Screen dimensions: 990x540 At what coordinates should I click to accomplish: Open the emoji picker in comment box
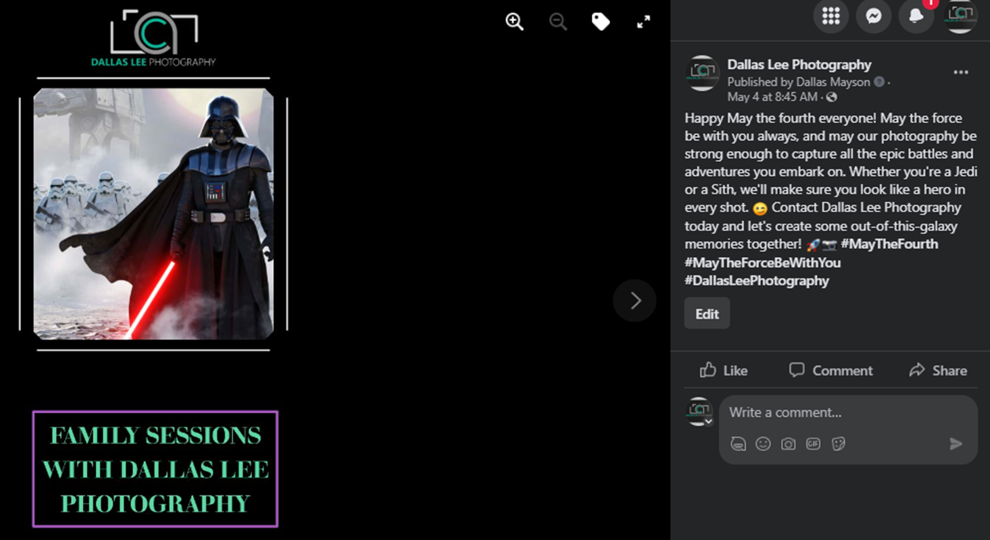[763, 443]
